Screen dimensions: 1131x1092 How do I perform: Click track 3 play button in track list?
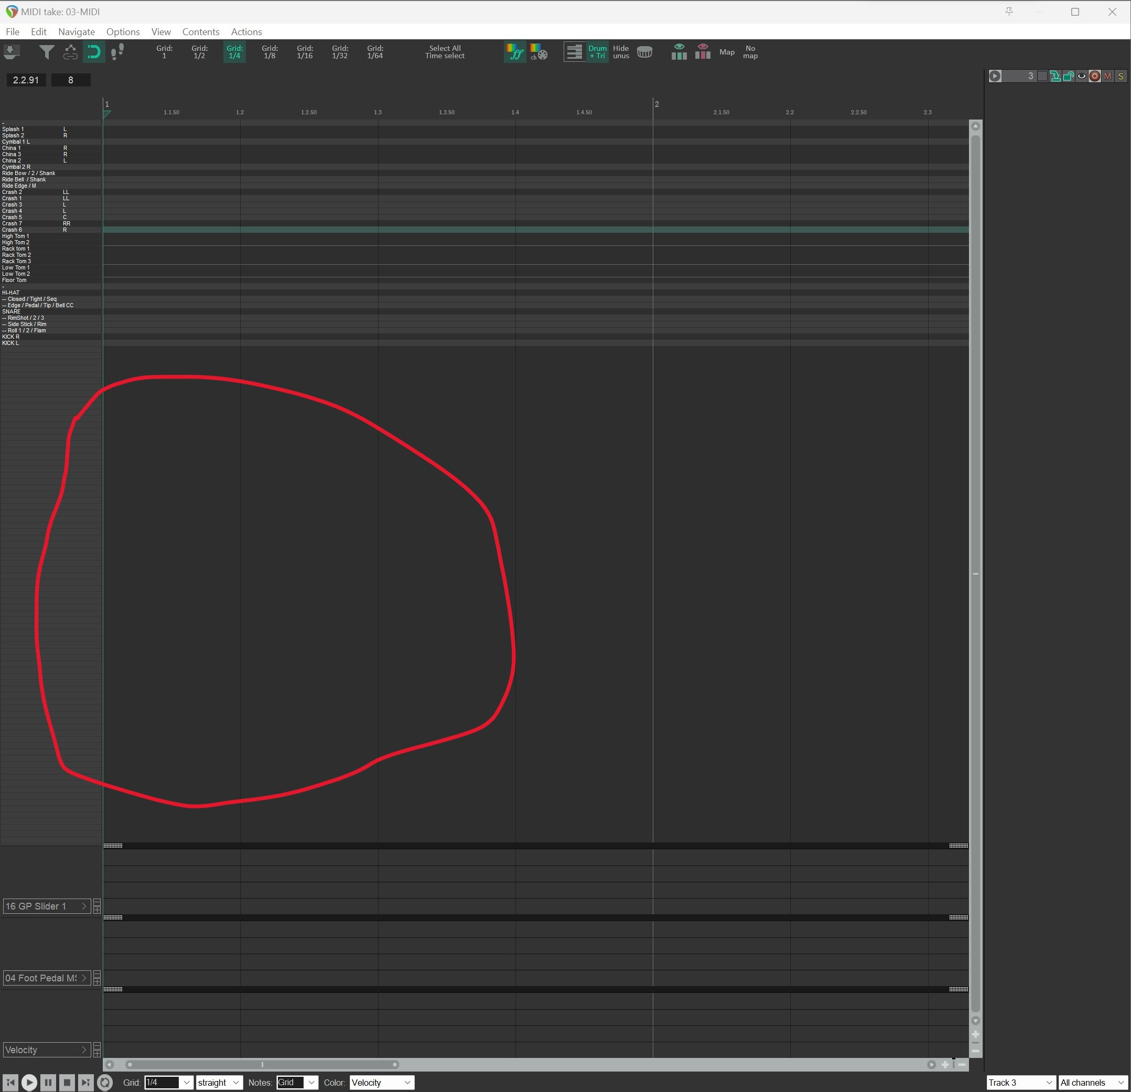tap(995, 75)
